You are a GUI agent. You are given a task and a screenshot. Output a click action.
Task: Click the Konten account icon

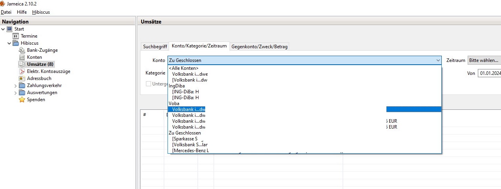click(x=22, y=57)
